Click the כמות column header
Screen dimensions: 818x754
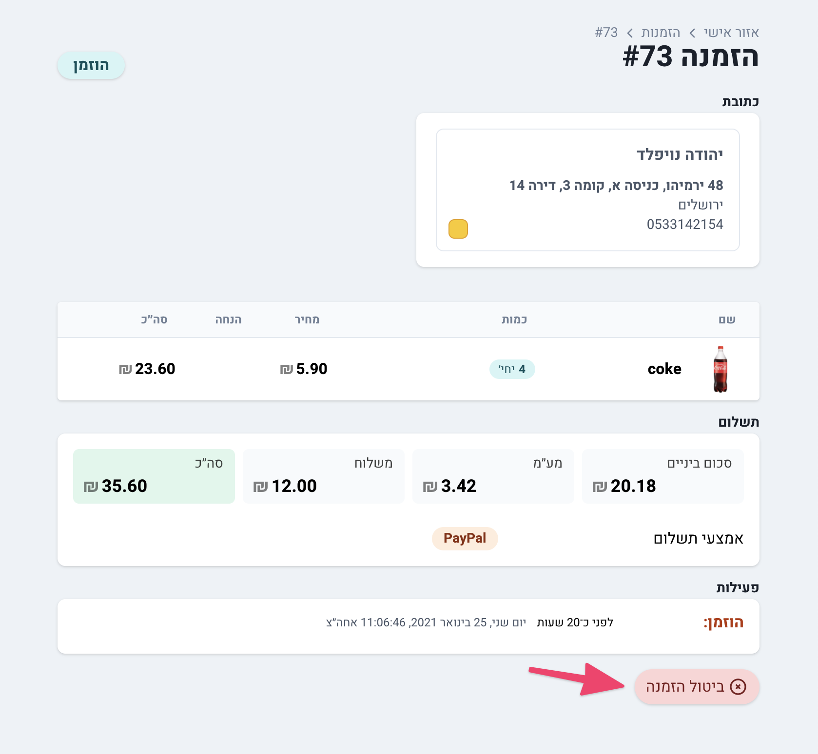point(514,320)
